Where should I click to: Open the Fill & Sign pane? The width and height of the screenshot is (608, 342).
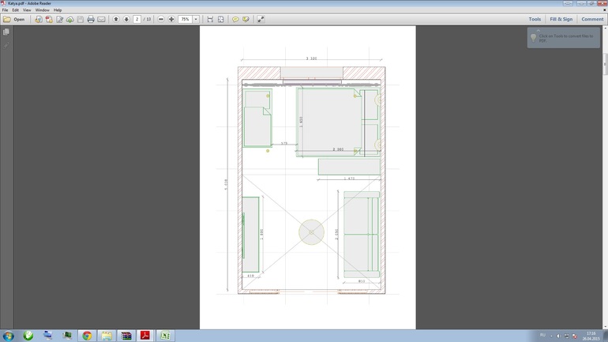[x=561, y=19]
